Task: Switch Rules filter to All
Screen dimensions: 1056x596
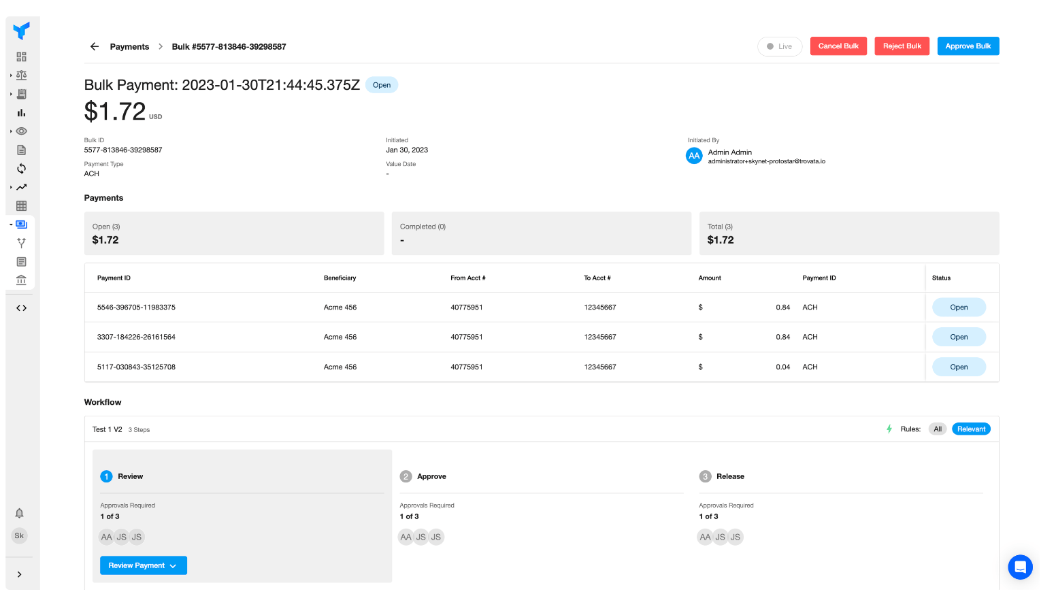Action: tap(938, 429)
